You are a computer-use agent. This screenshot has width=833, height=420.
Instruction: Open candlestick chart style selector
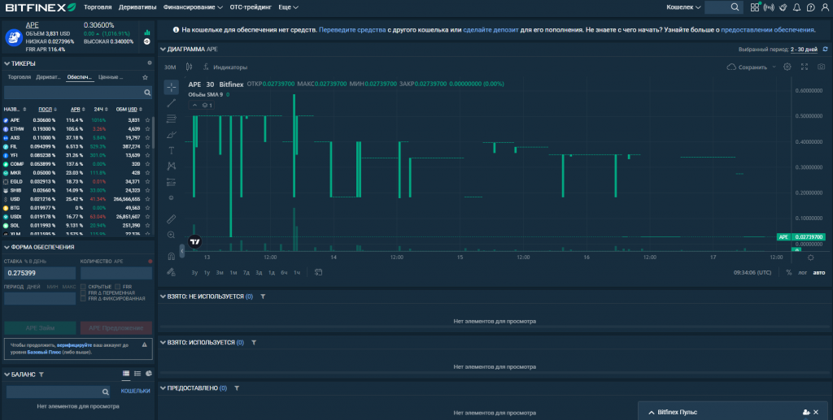(189, 67)
